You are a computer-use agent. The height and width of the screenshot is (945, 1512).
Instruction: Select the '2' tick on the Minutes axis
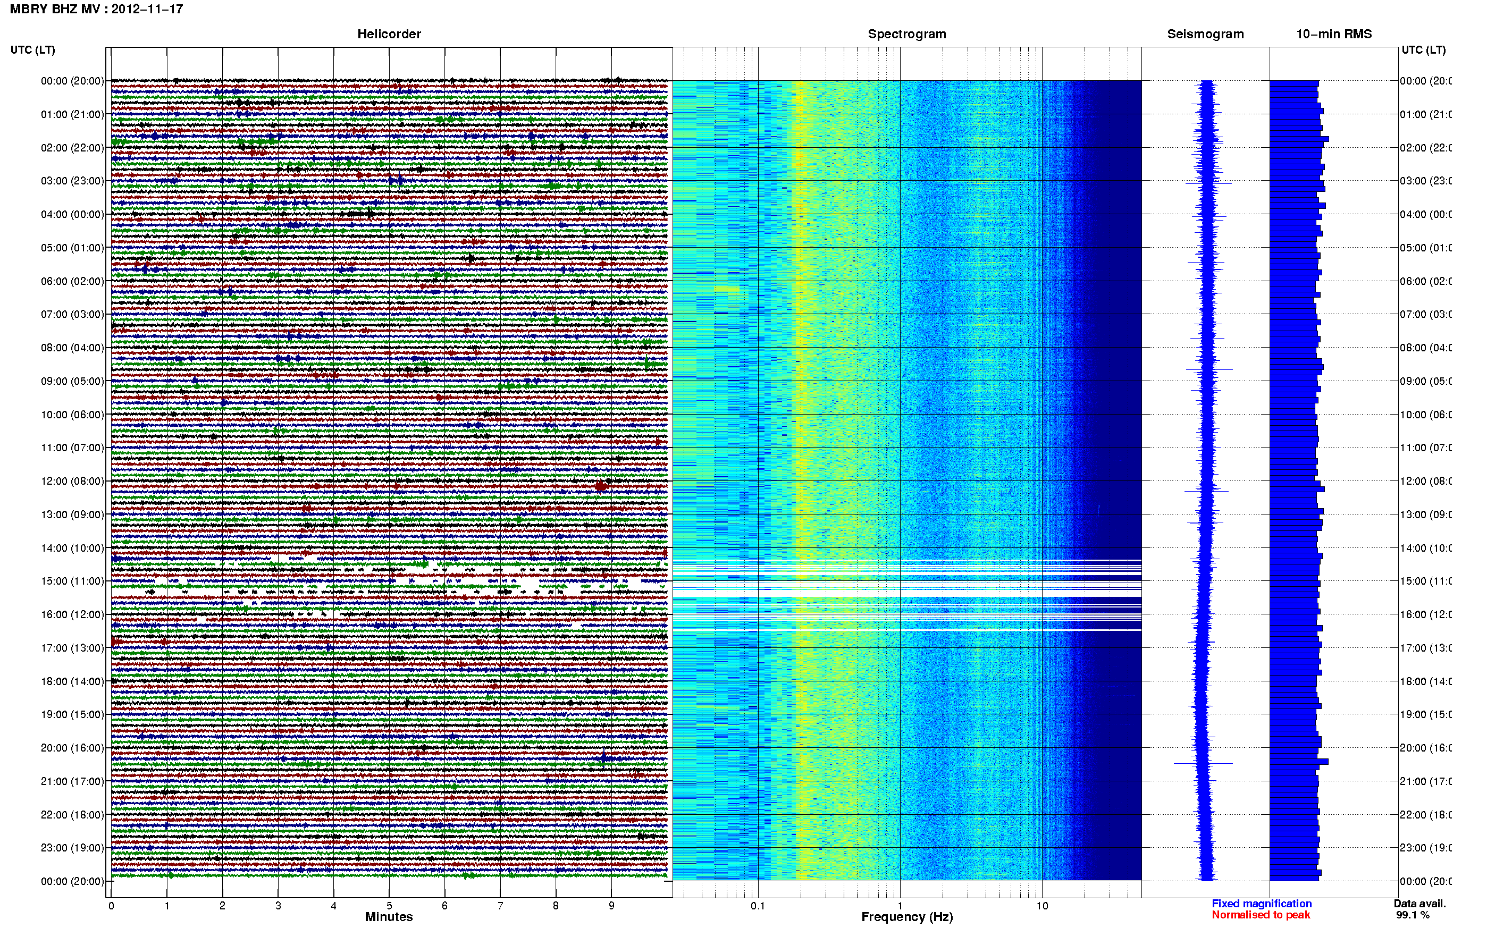223,906
